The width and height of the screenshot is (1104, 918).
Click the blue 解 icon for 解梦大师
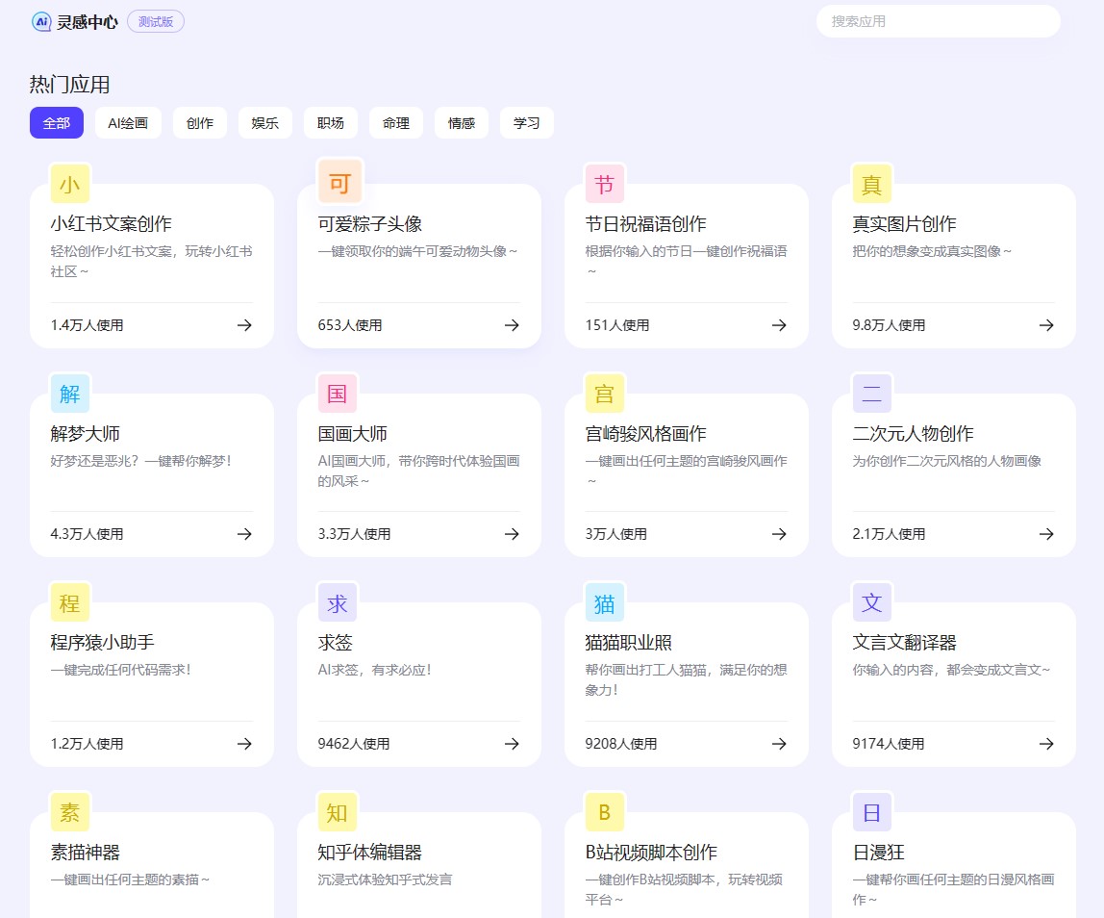tap(70, 393)
